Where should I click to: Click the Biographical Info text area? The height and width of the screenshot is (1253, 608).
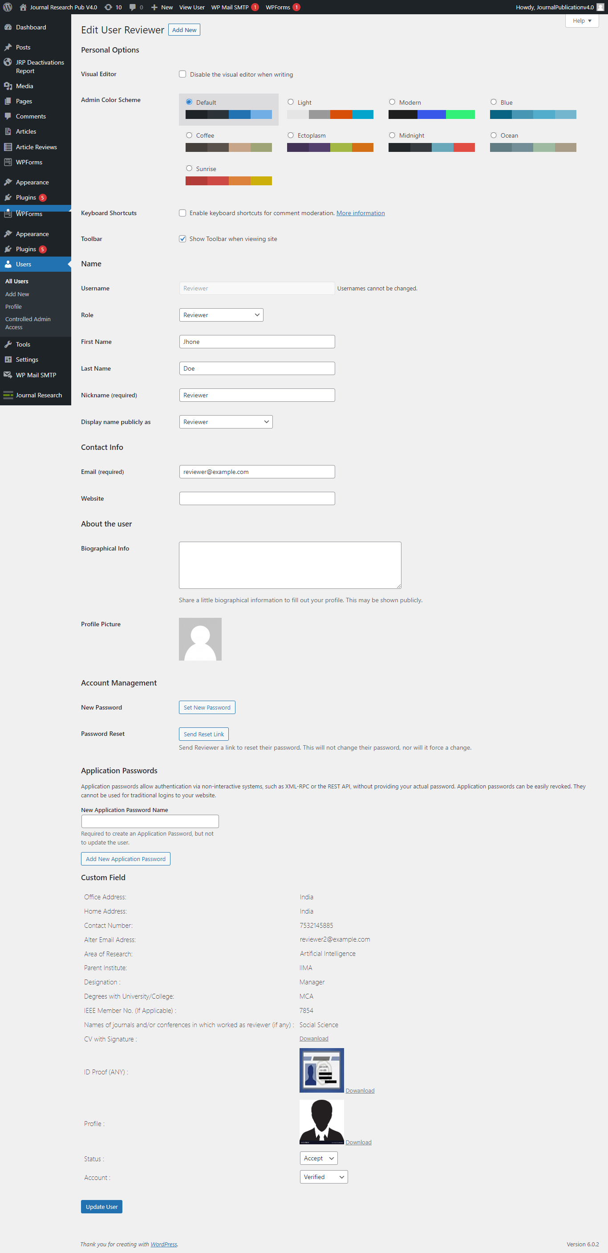tap(290, 565)
